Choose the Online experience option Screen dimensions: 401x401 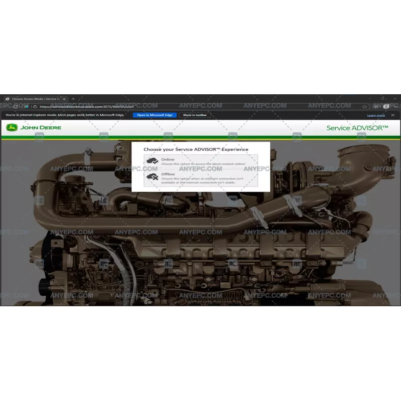tap(200, 160)
